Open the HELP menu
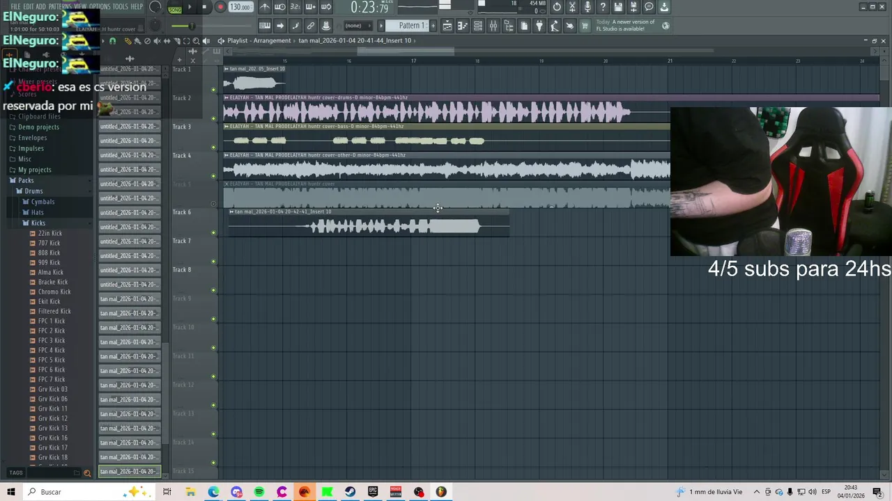The height and width of the screenshot is (501, 892). [x=137, y=6]
